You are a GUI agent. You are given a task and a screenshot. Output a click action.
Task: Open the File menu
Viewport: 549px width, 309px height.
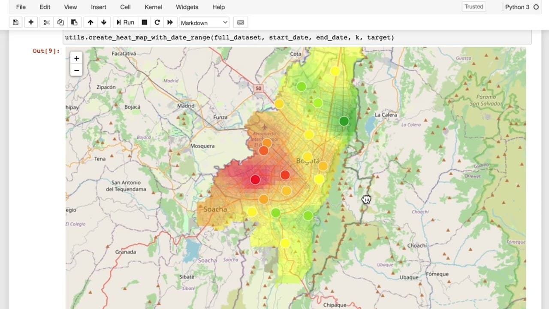coord(21,7)
